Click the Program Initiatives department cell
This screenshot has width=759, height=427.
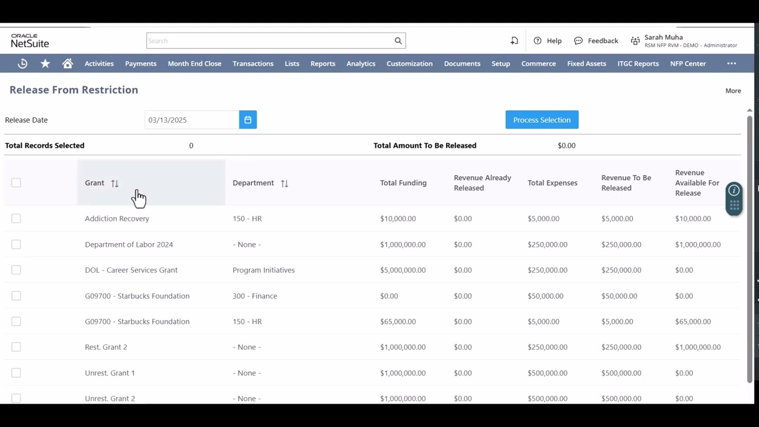tap(263, 270)
